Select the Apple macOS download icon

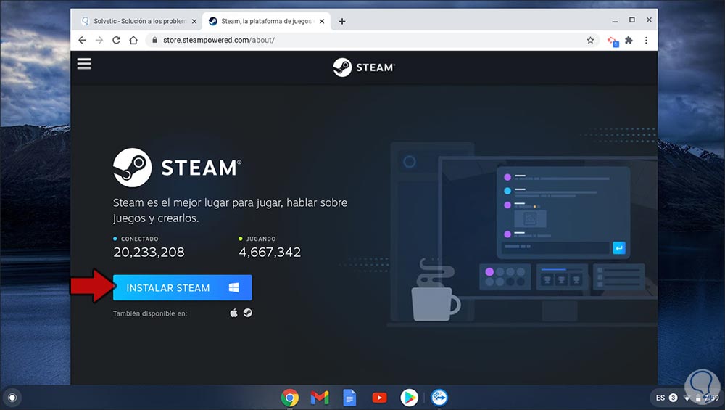[x=234, y=313]
